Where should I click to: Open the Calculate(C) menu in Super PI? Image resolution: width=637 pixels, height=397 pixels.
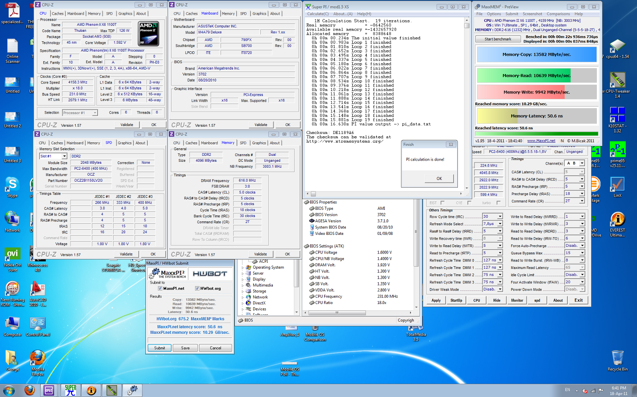click(318, 14)
